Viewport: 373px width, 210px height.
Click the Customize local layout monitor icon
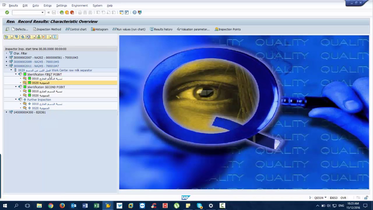(140, 13)
